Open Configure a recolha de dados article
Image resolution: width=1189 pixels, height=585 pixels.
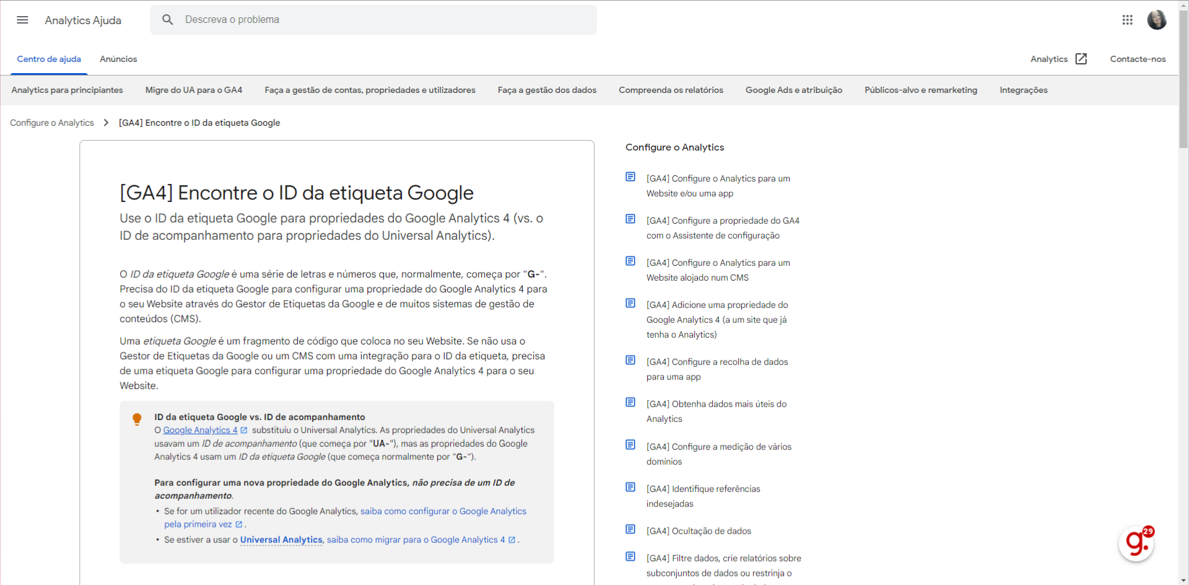coord(717,369)
